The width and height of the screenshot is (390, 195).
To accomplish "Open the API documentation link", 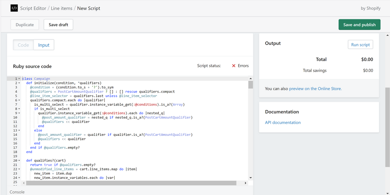I will click(x=283, y=123).
